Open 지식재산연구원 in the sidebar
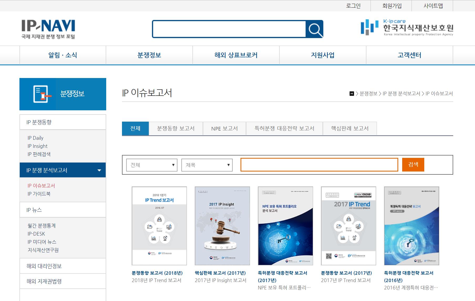 [43, 250]
